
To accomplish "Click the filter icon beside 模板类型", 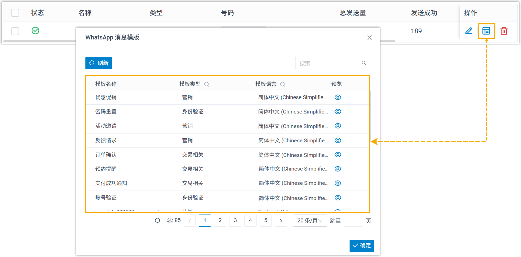I will click(207, 84).
